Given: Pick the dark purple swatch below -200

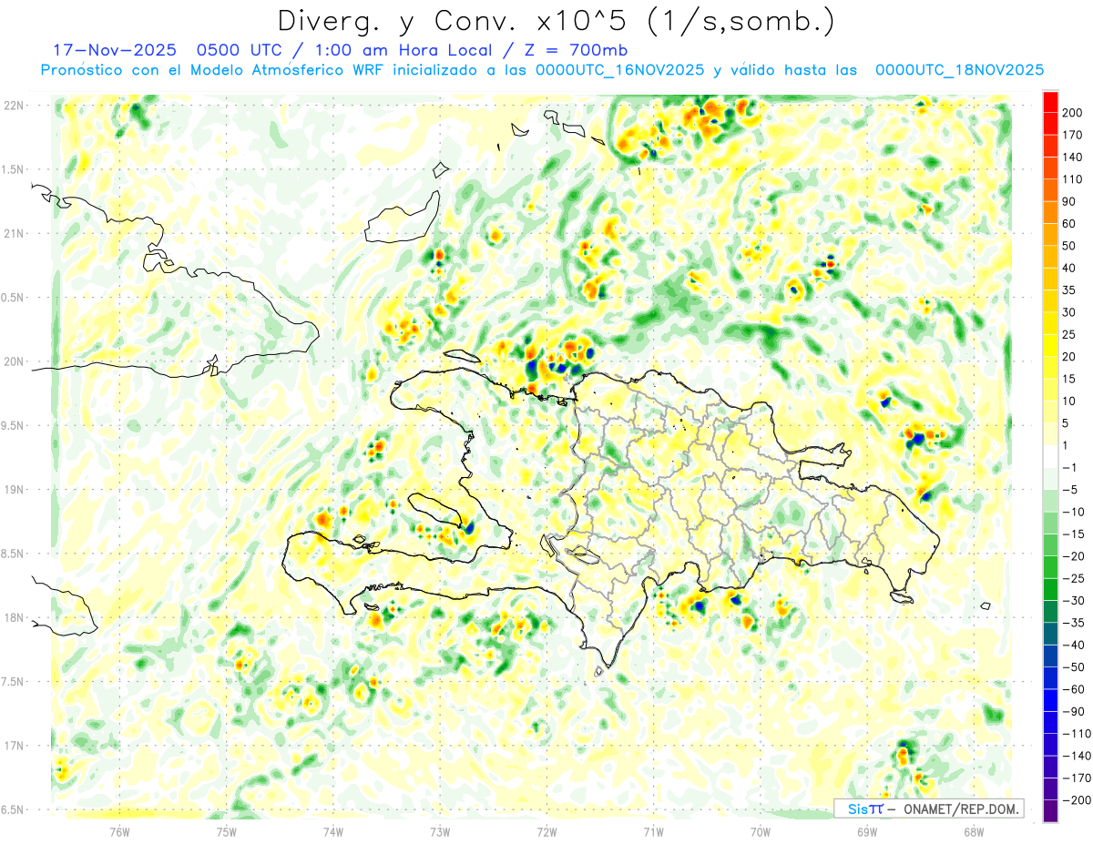Looking at the screenshot, I should click(x=1051, y=810).
